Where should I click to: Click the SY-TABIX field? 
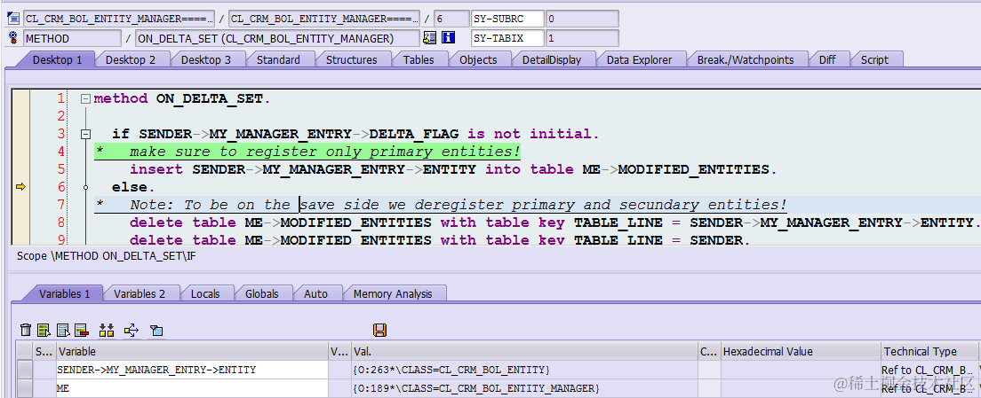(506, 39)
